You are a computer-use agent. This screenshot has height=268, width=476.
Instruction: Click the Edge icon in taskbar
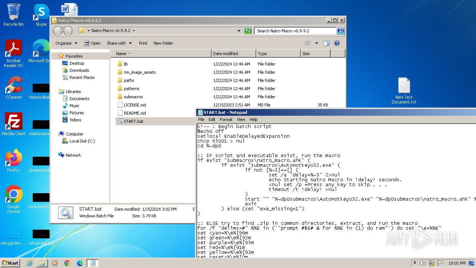pyautogui.click(x=80, y=263)
